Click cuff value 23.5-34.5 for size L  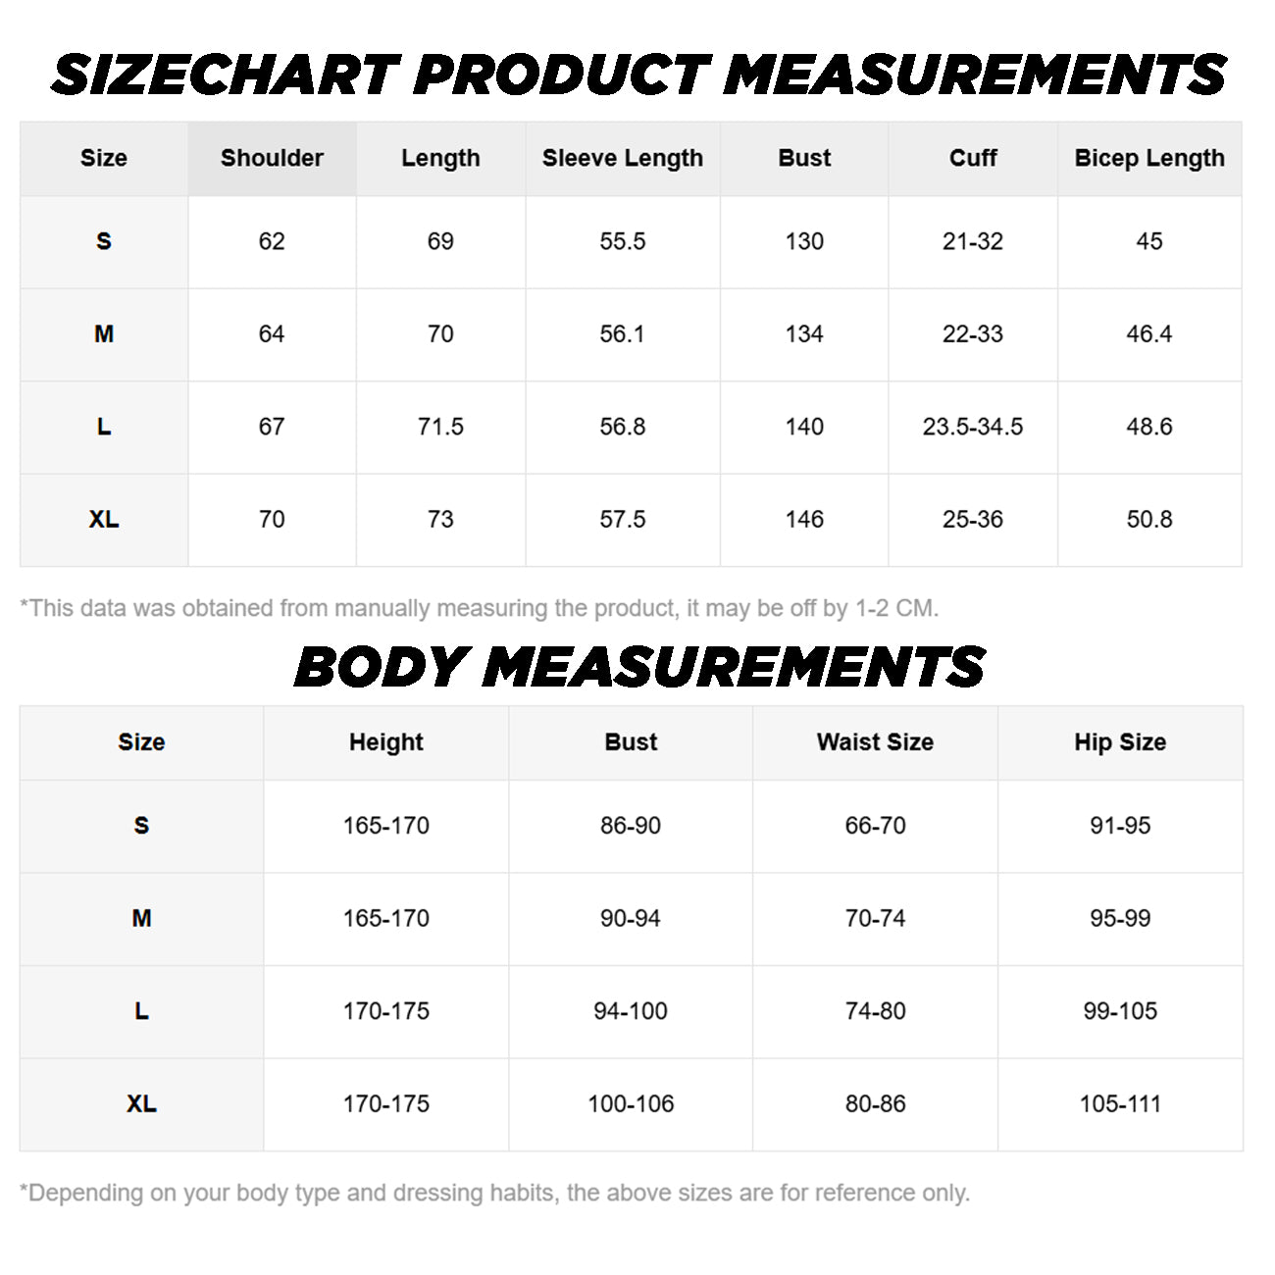973,427
